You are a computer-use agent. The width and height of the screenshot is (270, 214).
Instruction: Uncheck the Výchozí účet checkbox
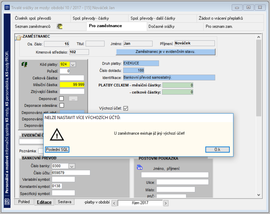(126, 108)
